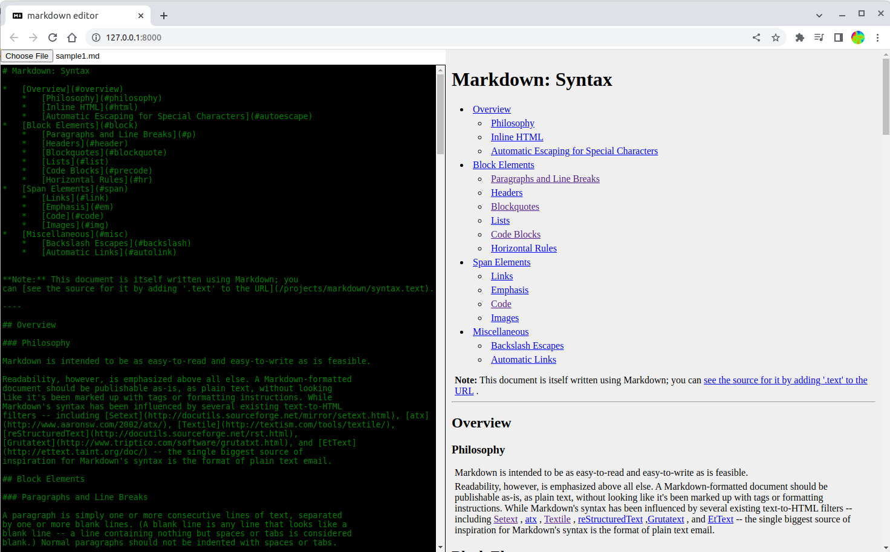Open the Overview link in preview
The image size is (890, 552).
coord(492,109)
